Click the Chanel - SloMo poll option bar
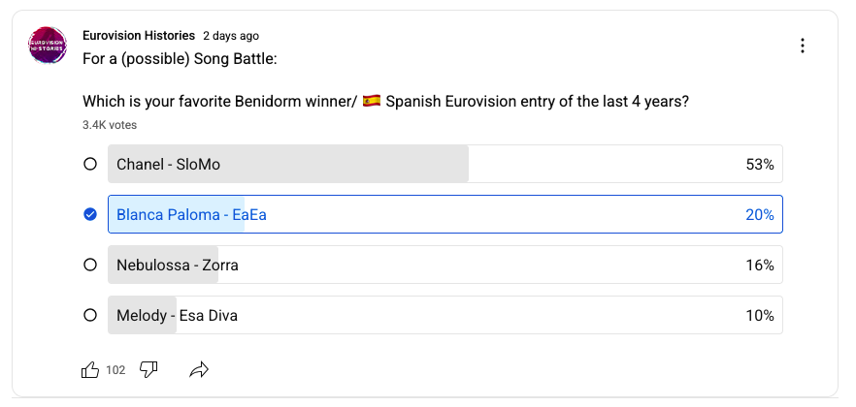This screenshot has height=407, width=856. click(388, 165)
